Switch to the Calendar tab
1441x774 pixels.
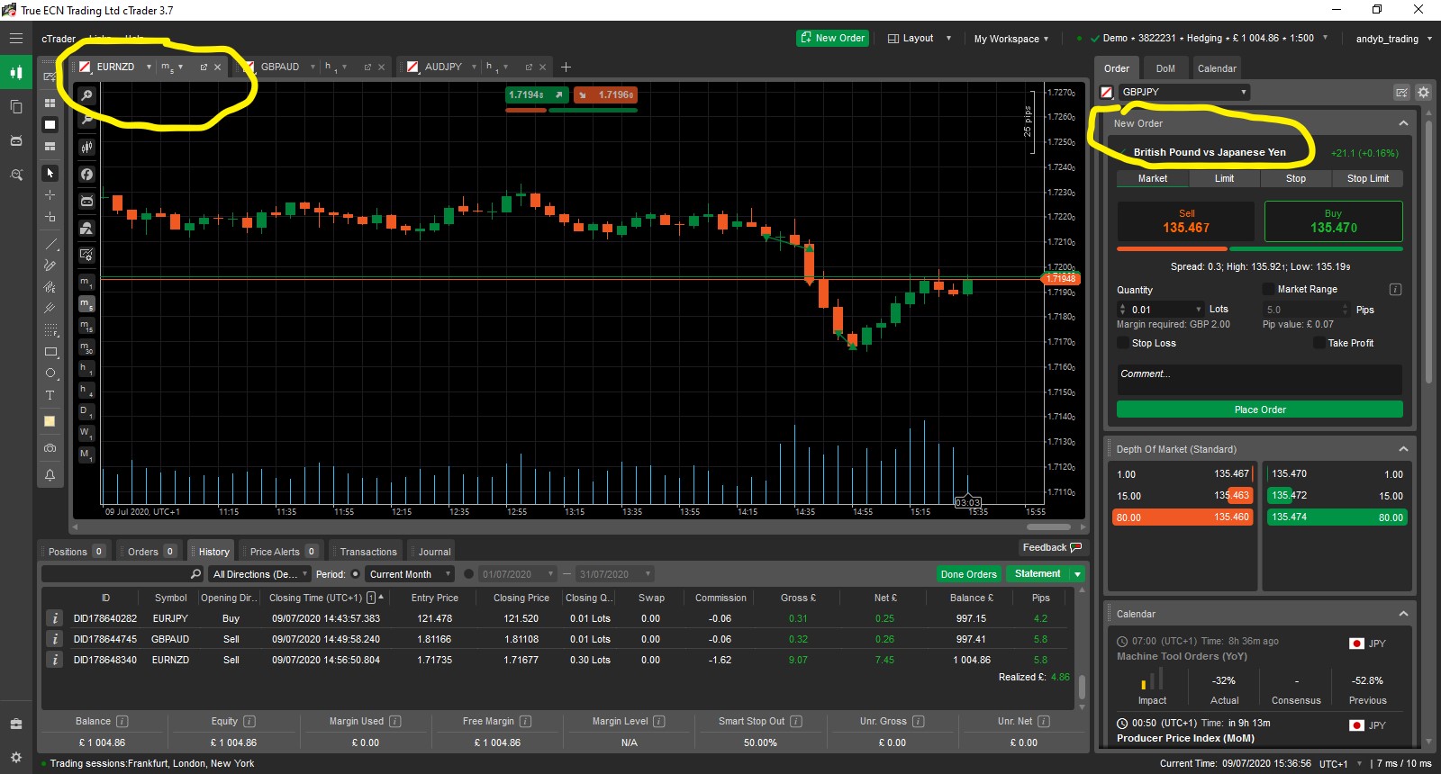click(1217, 68)
